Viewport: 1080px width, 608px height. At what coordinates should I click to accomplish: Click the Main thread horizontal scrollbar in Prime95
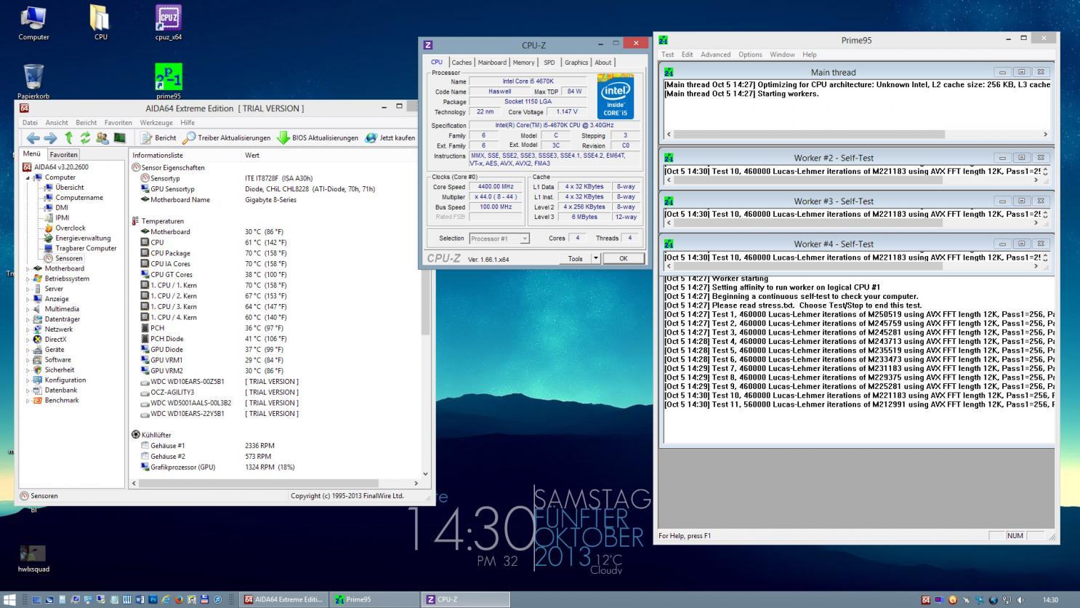[857, 134]
